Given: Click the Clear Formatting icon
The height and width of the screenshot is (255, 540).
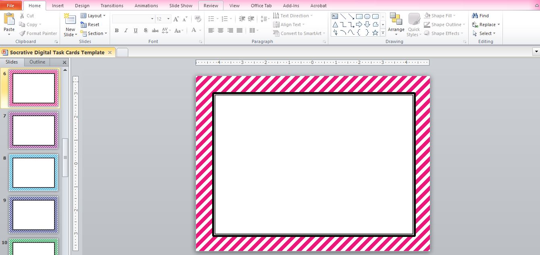Looking at the screenshot, I should point(198,19).
